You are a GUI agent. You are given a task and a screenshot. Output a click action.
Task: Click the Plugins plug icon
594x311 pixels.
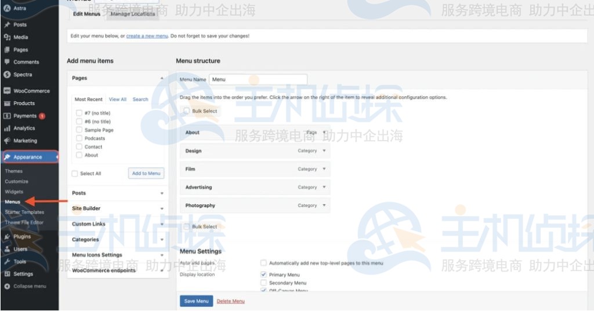[7, 237]
